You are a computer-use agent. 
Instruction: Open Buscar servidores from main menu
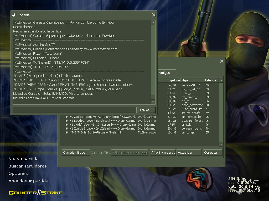27,166
